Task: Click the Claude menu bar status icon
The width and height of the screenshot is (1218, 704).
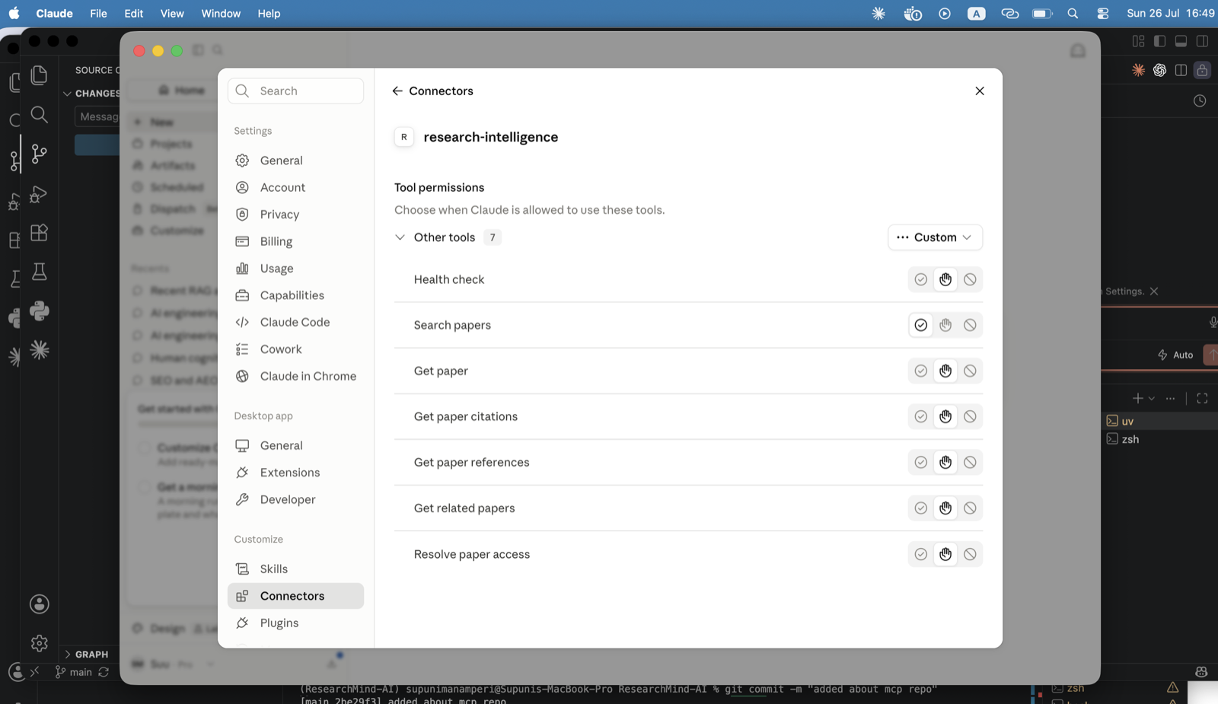Action: click(x=878, y=14)
